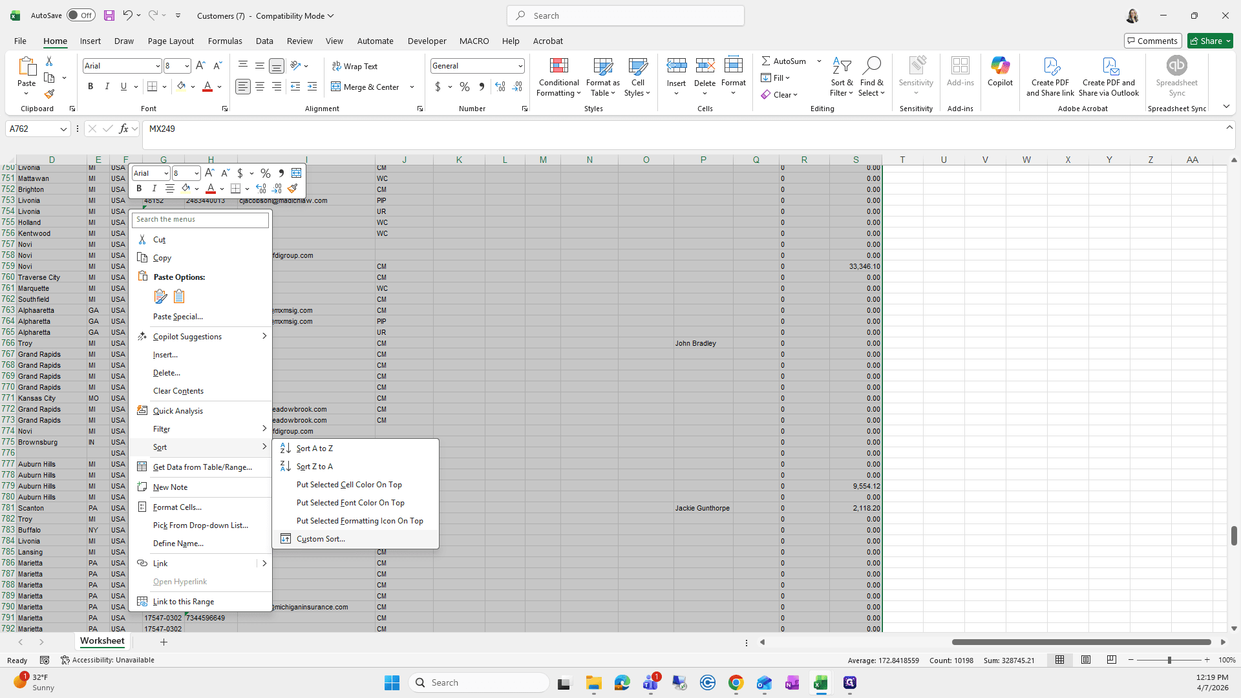
Task: Click the Increase Font Size icon in ribbon
Action: tap(200, 65)
